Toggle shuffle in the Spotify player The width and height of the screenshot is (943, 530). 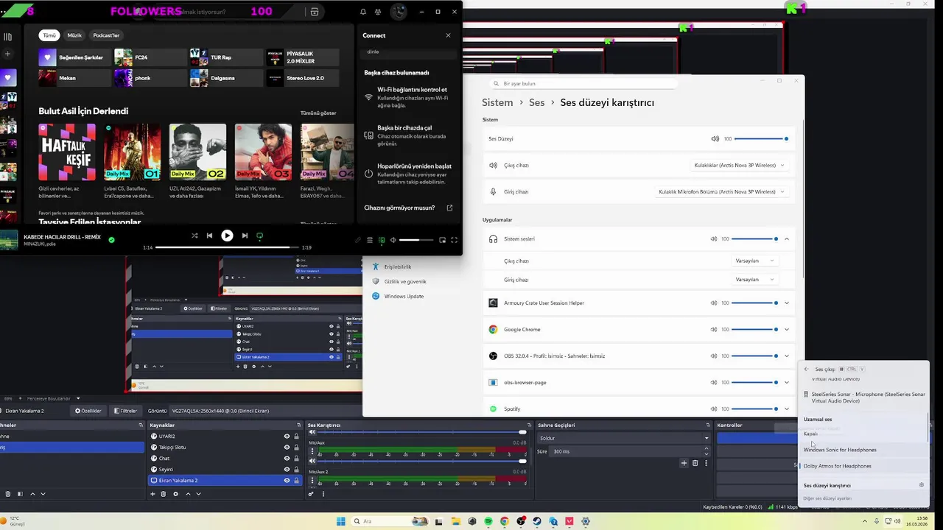click(194, 236)
